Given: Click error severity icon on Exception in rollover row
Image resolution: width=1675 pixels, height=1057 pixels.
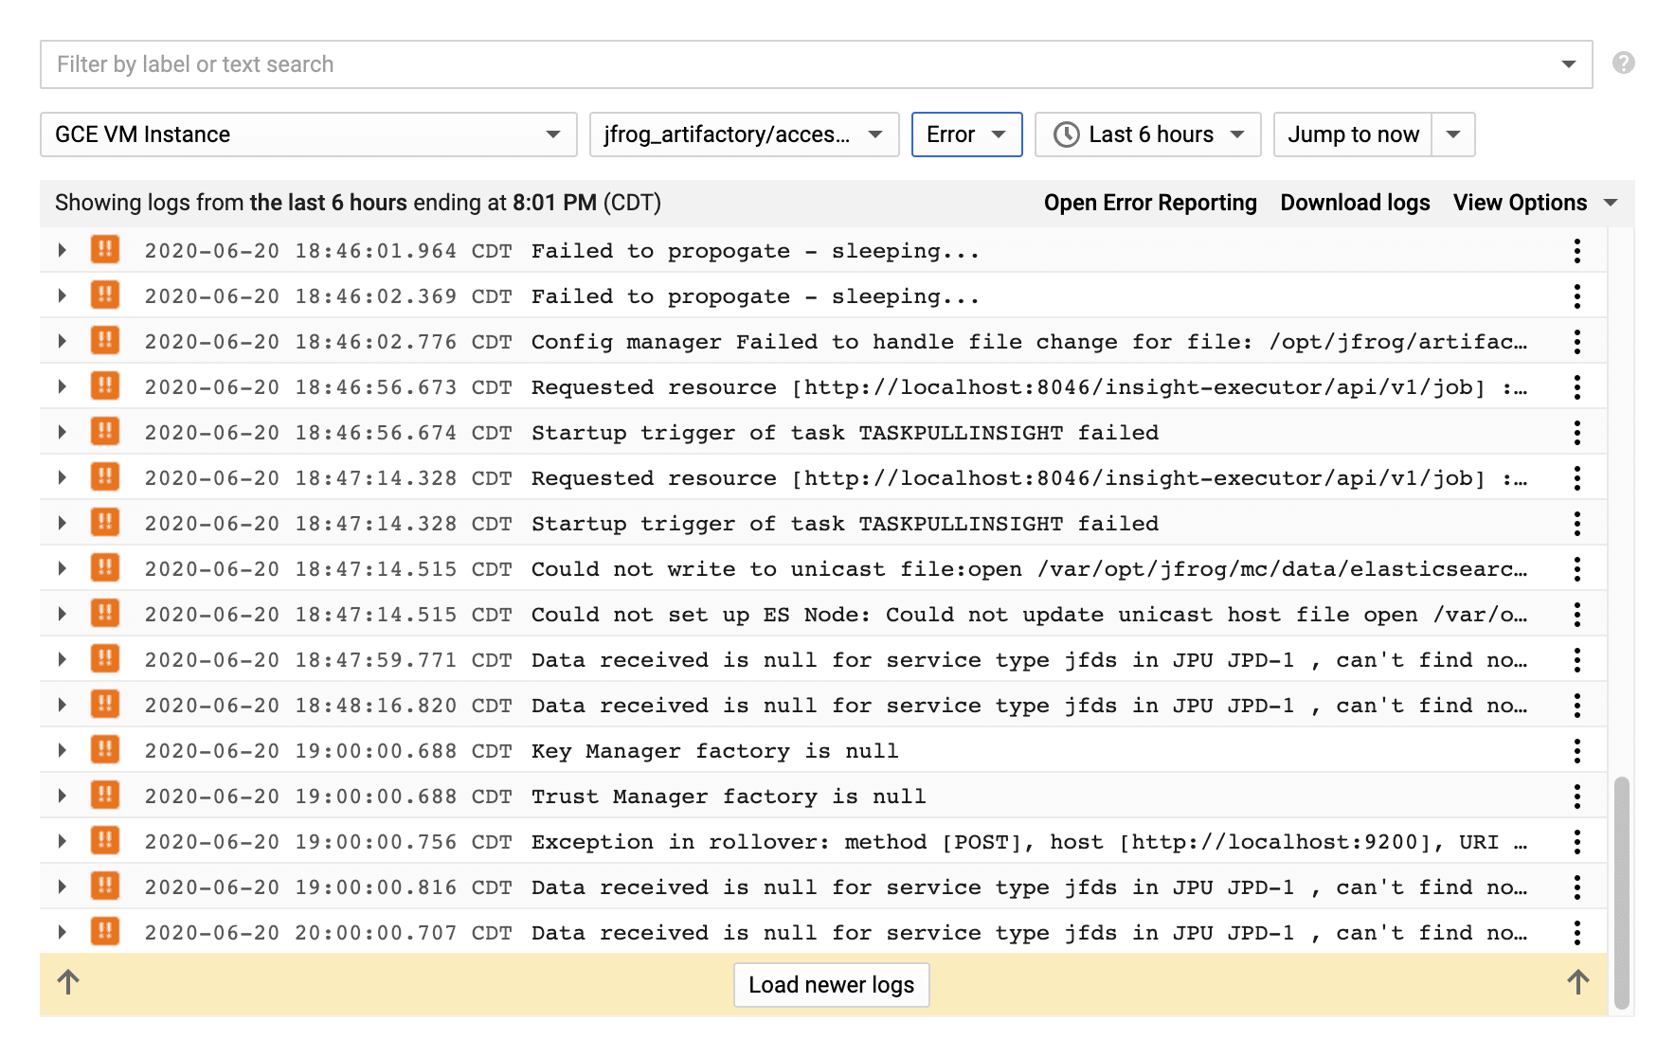Looking at the screenshot, I should point(105,840).
